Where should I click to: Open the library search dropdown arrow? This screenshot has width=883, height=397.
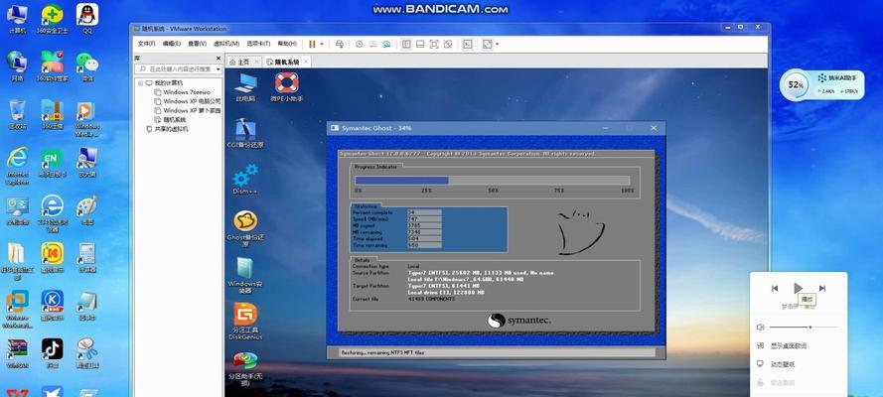pos(217,68)
